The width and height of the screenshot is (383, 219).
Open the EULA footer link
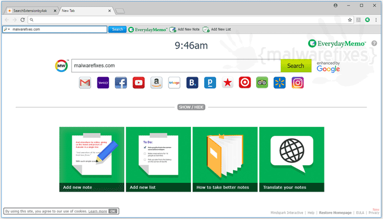click(360, 212)
